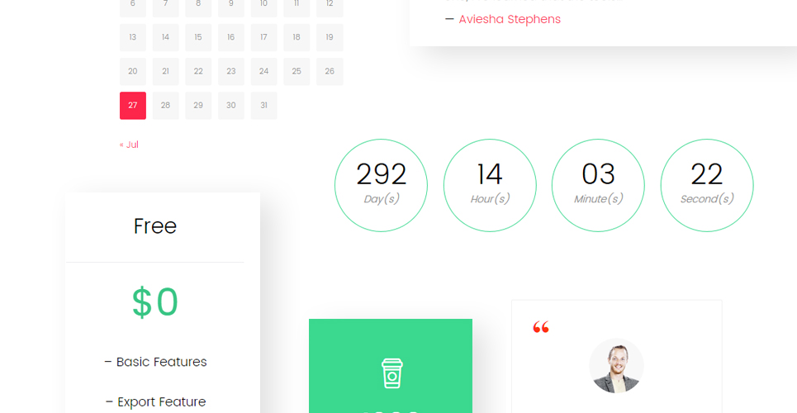Open the Aviesha Stephens author link

click(x=510, y=19)
